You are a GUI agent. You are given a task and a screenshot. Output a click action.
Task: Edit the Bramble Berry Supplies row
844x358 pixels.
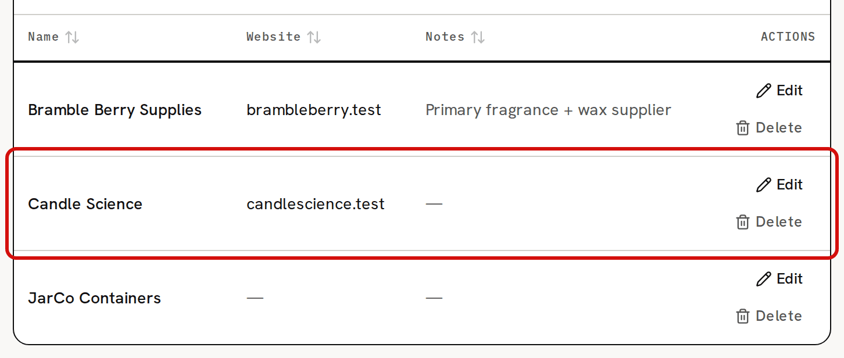coord(779,91)
